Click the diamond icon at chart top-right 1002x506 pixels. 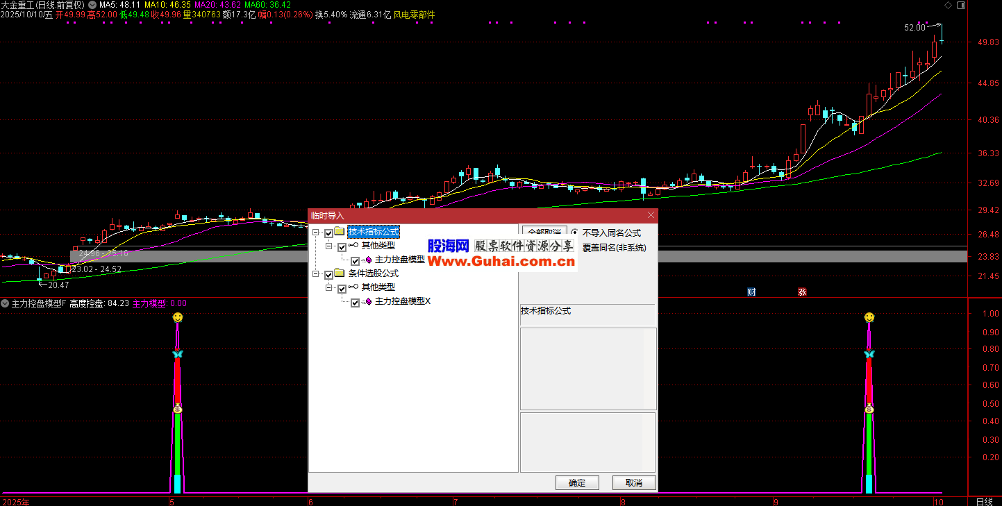948,6
